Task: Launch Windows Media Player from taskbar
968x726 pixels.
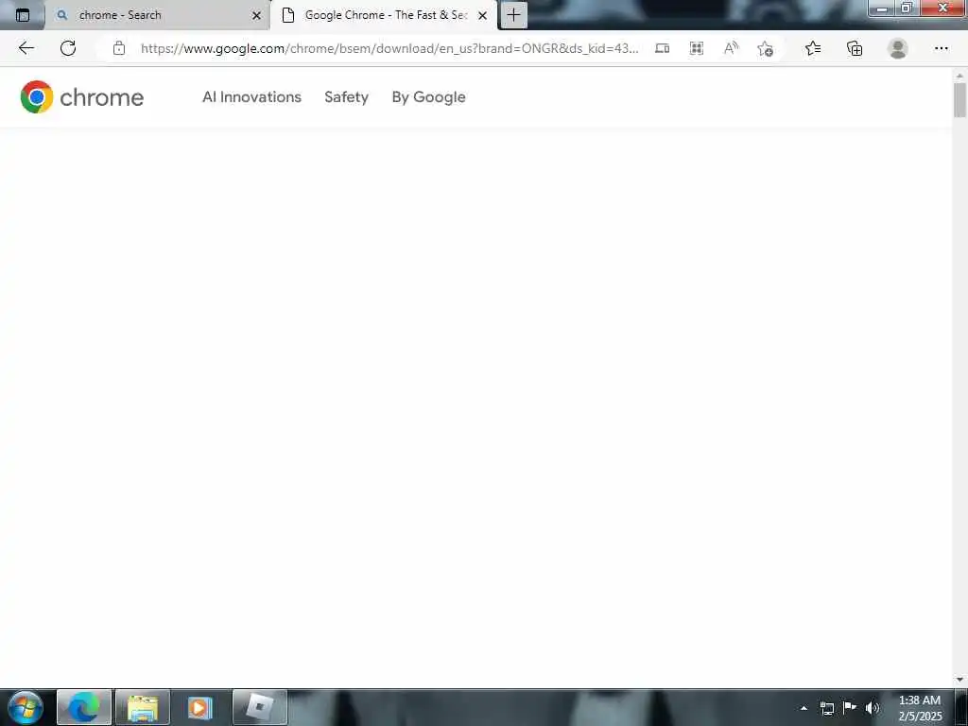Action: pyautogui.click(x=200, y=707)
